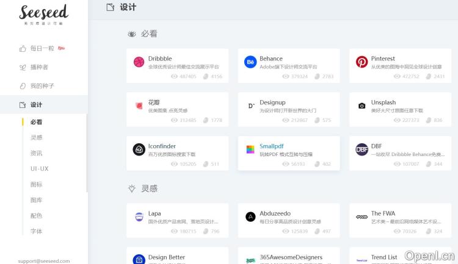The width and height of the screenshot is (458, 264).
Task: Open the Abduzeedo black circle icon
Action: tap(250, 216)
